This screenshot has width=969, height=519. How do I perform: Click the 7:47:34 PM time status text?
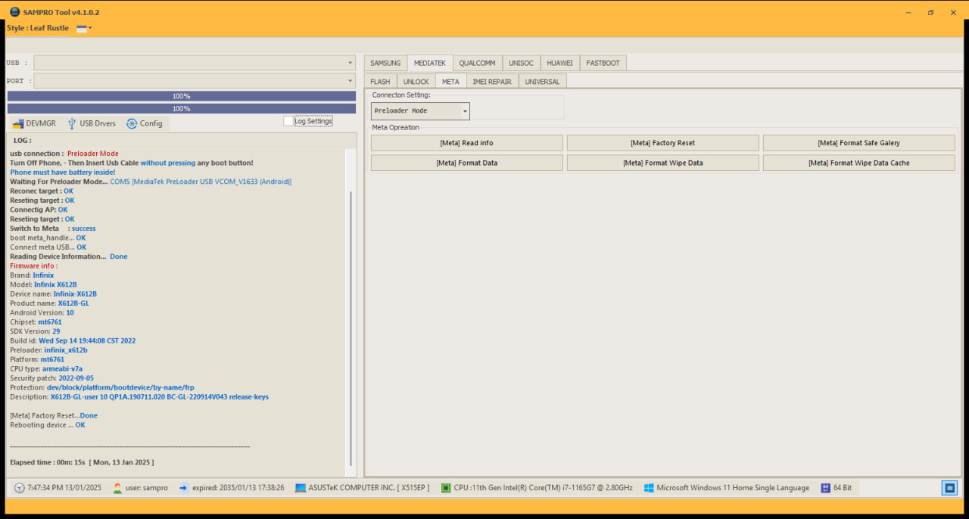(64, 488)
